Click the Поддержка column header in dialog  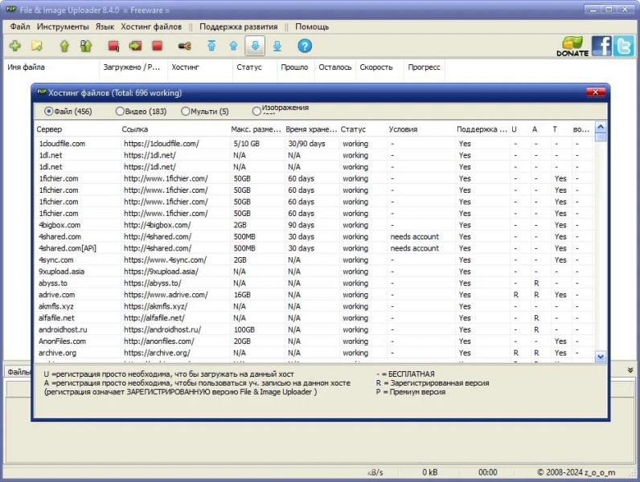482,129
